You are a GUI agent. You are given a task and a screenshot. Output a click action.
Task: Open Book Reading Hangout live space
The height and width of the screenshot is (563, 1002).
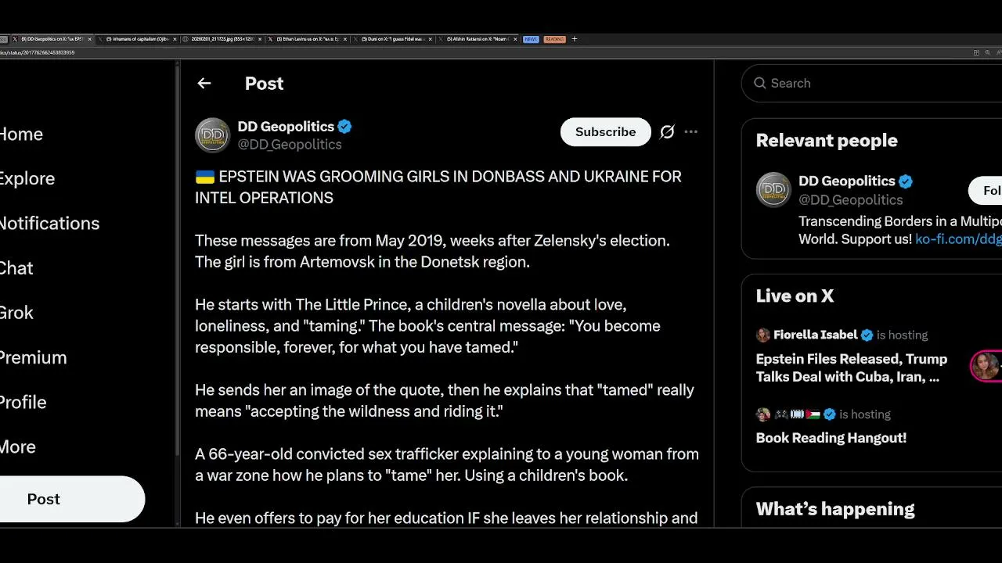(831, 438)
